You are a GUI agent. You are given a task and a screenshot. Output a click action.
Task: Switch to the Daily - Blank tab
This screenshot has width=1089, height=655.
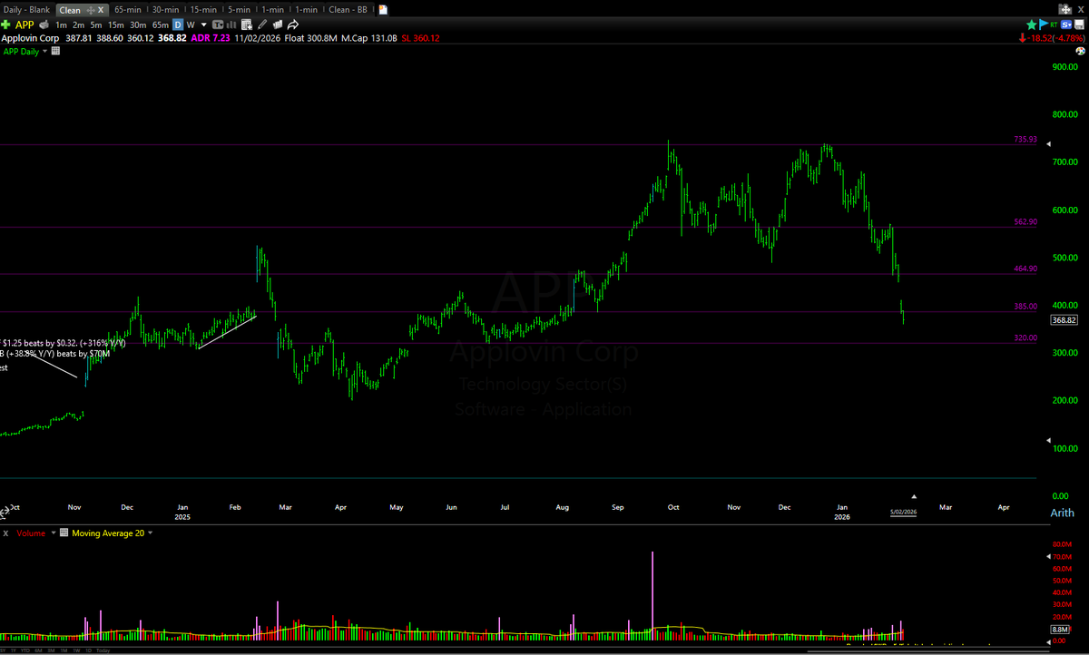click(26, 9)
